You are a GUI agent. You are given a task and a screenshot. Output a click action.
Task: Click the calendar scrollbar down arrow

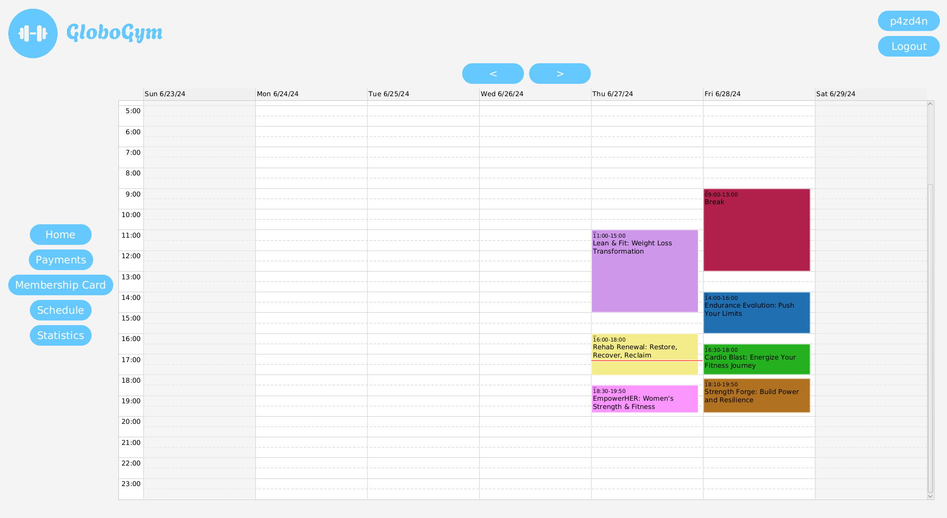point(930,496)
